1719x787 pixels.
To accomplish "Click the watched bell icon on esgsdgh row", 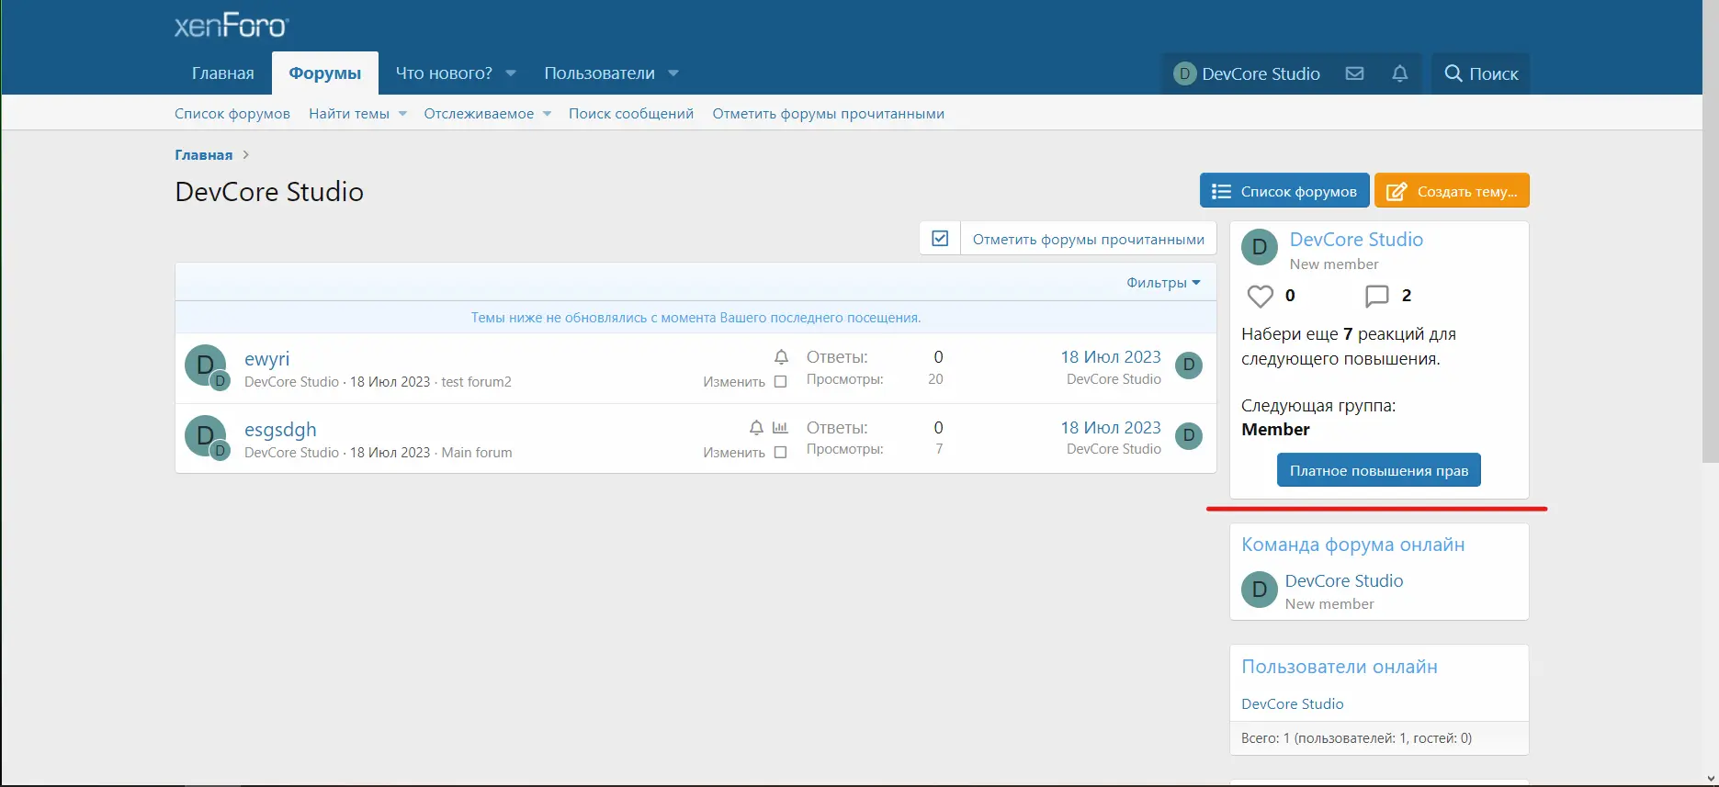I will tap(756, 428).
